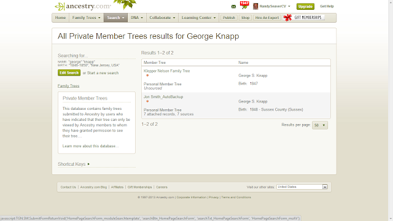Go to the Home tab

60,18
